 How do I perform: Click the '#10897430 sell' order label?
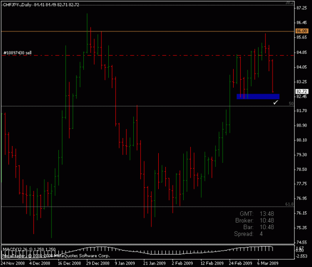pos(17,53)
